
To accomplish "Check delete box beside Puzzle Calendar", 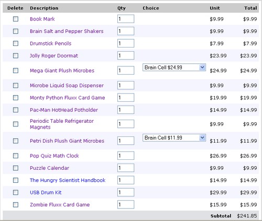I will coord(16,168).
